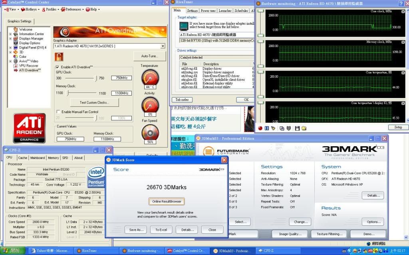The width and height of the screenshot is (409, 255).
Task: Open the Graphics Adapter dropdown
Action: click(163, 46)
